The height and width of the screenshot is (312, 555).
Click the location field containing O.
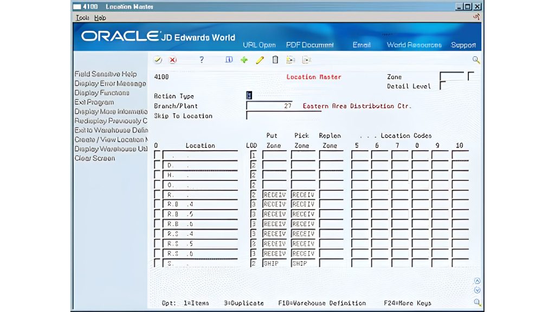click(200, 185)
